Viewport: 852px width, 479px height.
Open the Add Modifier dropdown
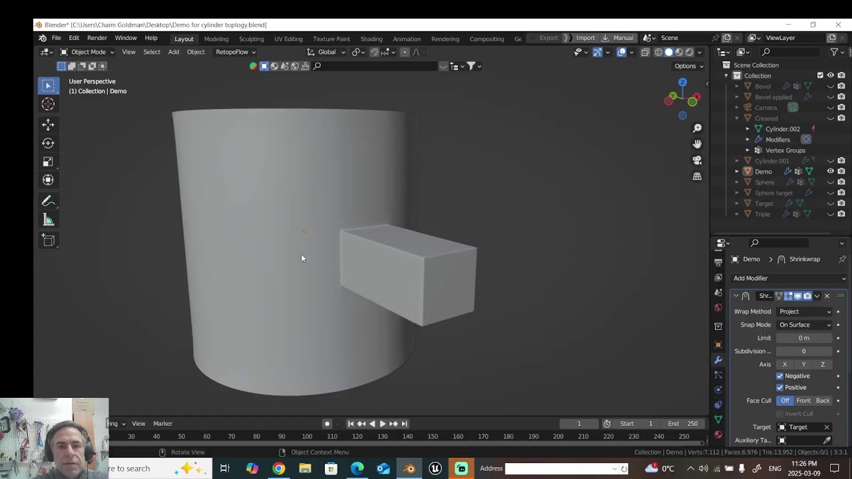pyautogui.click(x=789, y=278)
